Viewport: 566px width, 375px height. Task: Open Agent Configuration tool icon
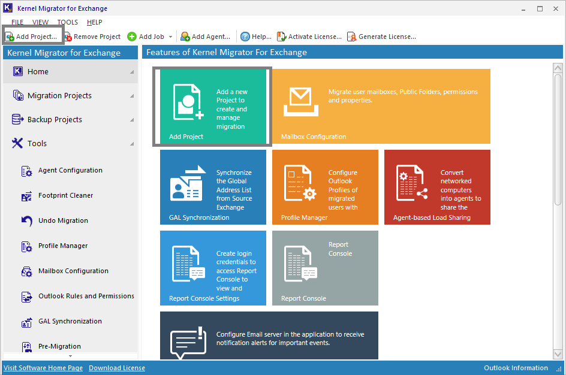[26, 171]
